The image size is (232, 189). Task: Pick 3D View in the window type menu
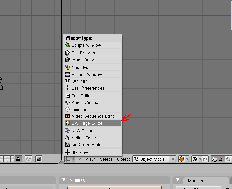coord(93,152)
